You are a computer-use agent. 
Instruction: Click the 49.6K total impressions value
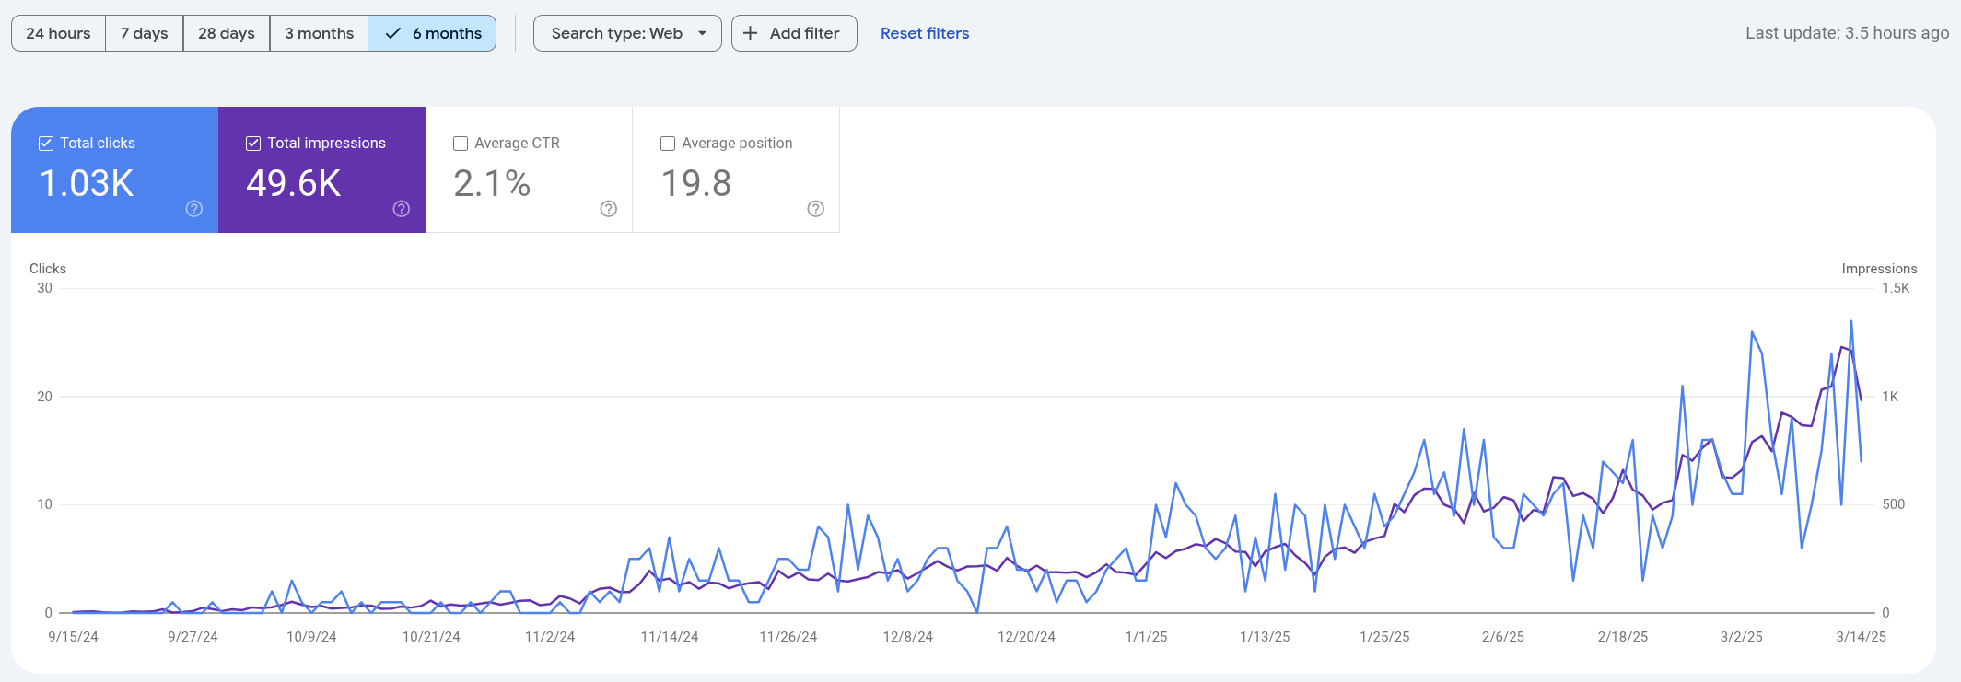point(294,183)
